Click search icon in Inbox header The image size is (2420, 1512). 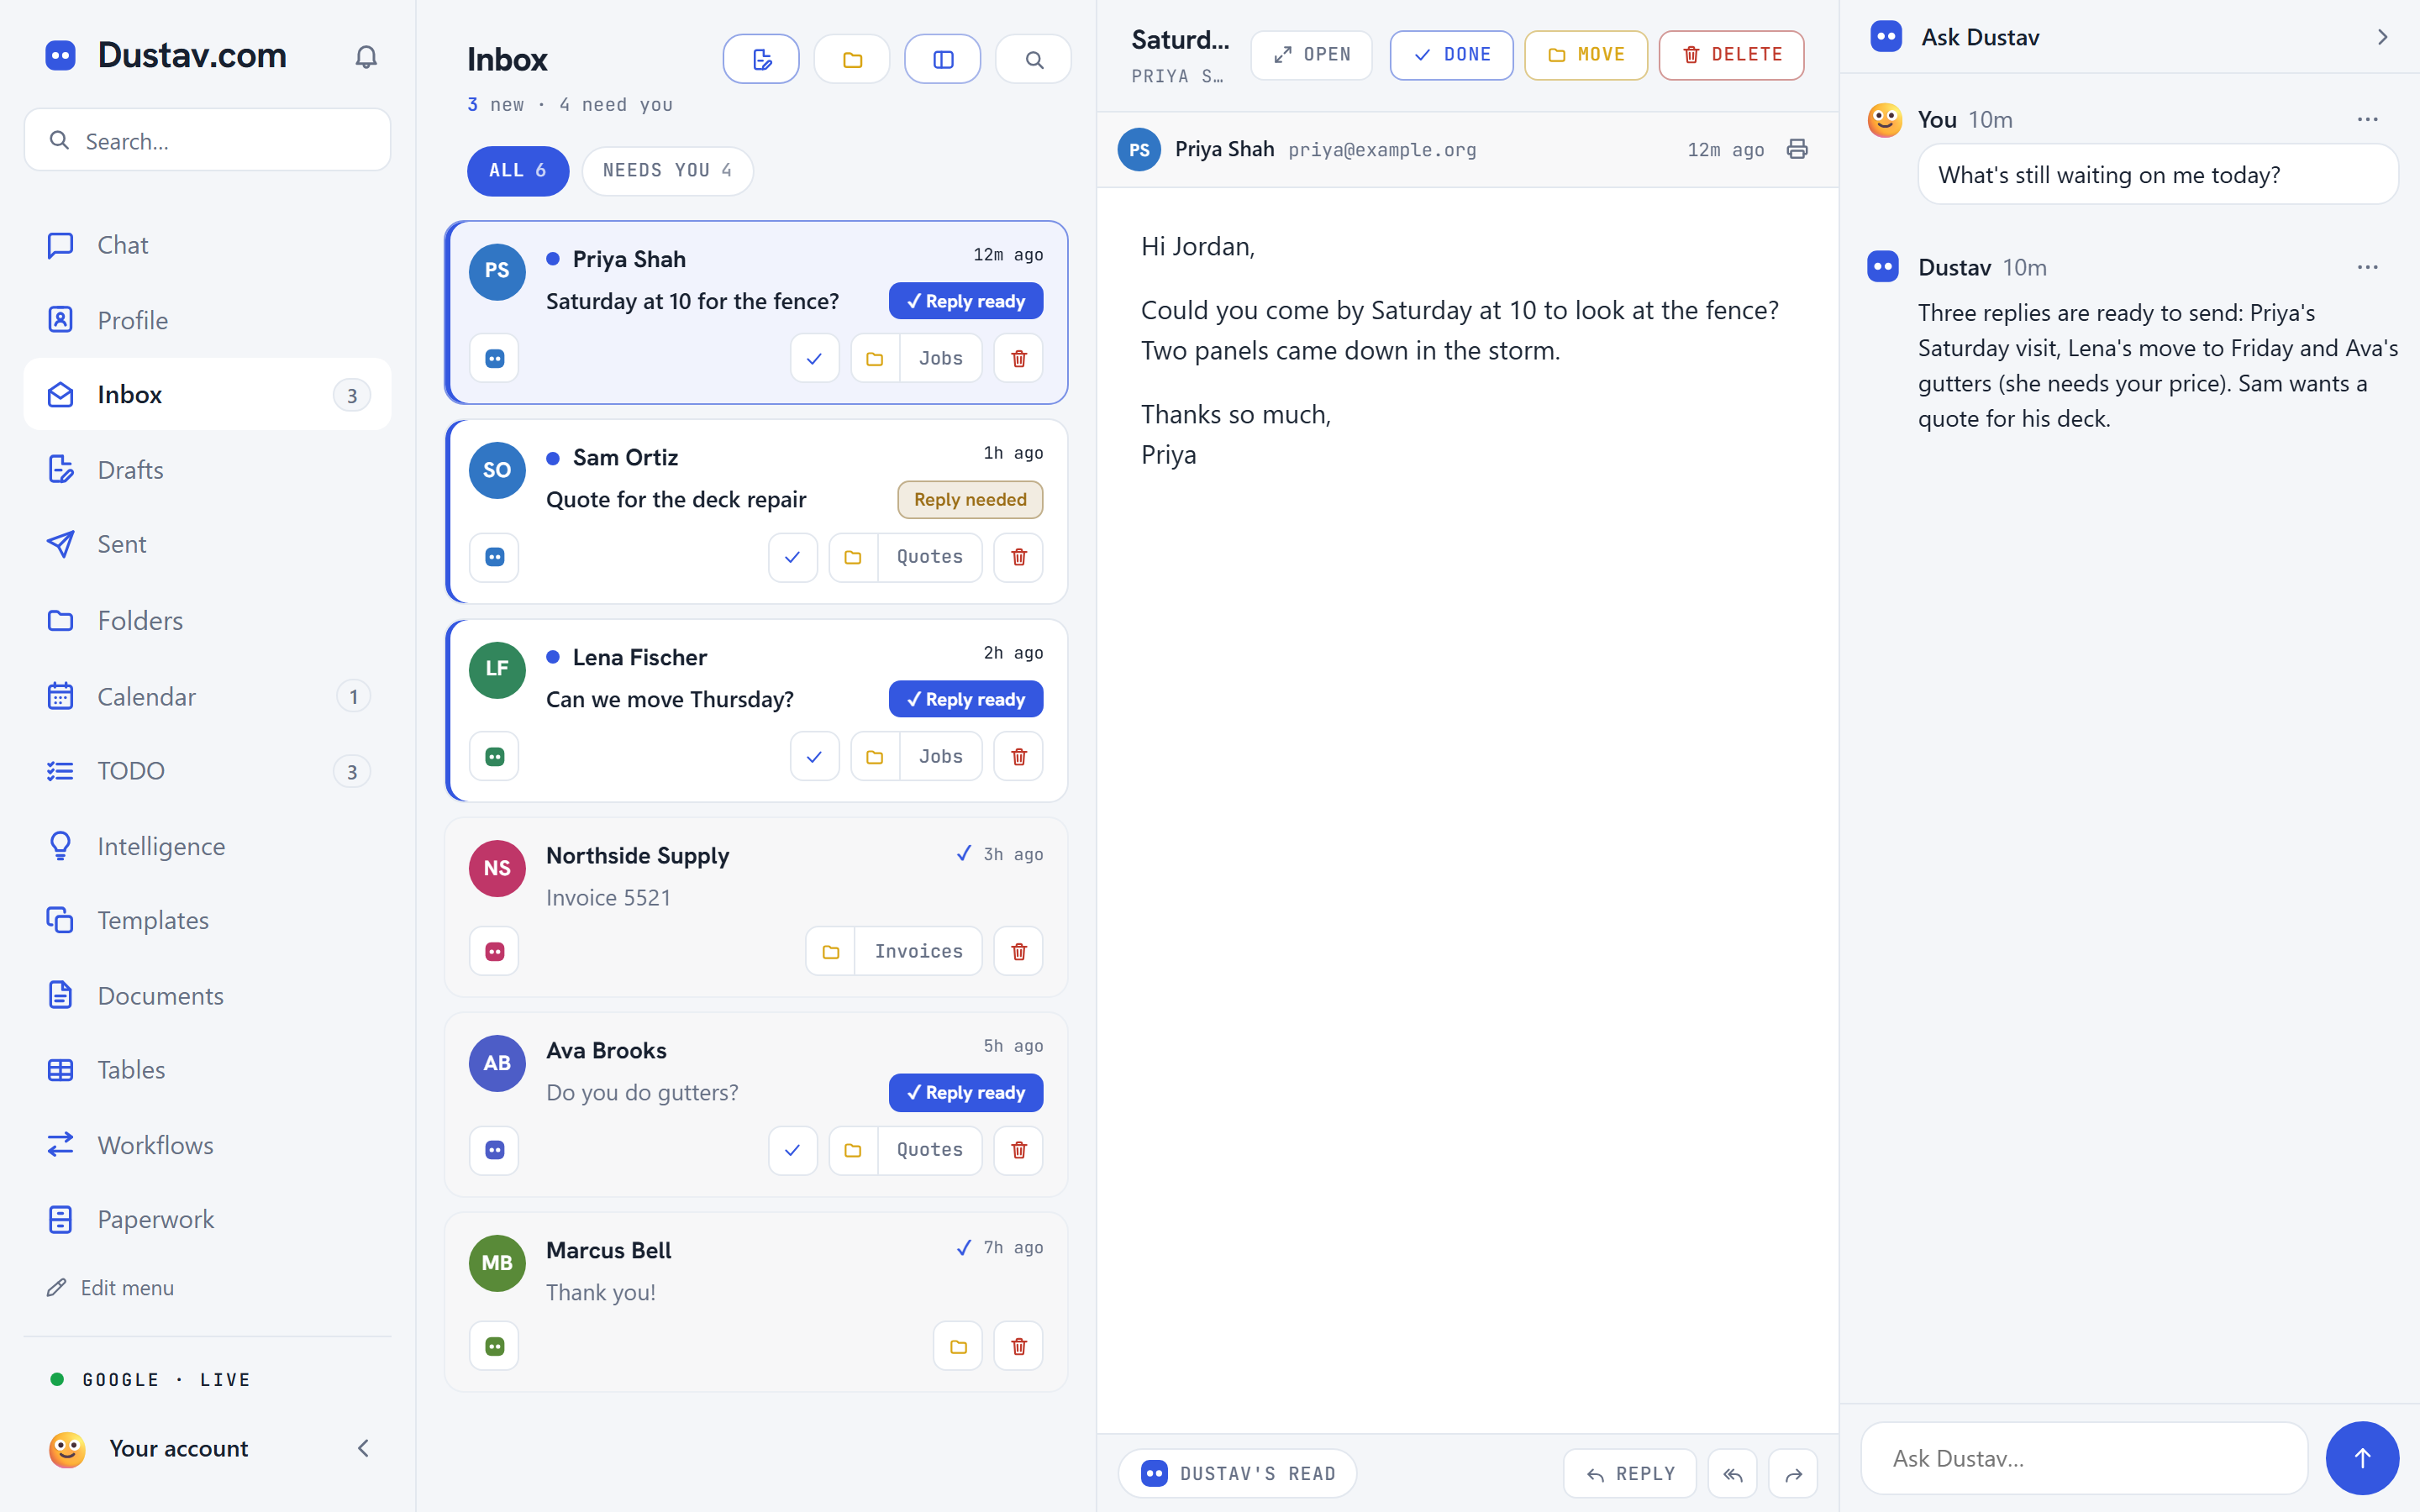(1034, 59)
